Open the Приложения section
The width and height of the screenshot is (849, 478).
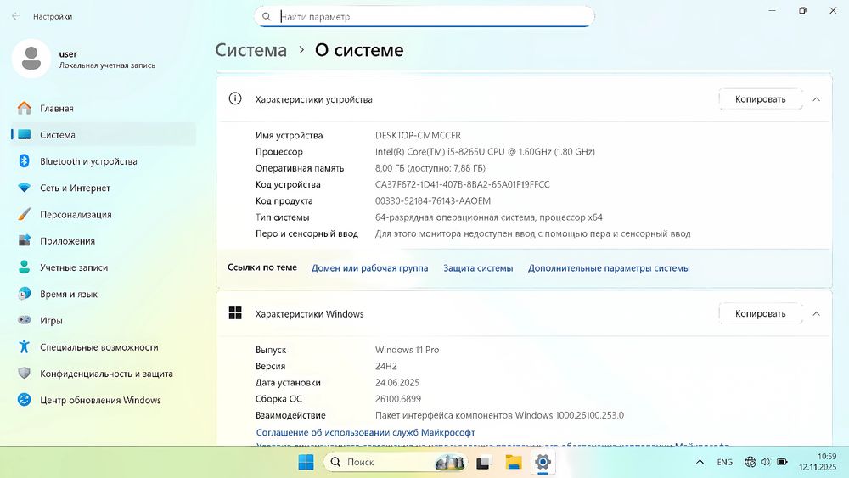(103, 241)
